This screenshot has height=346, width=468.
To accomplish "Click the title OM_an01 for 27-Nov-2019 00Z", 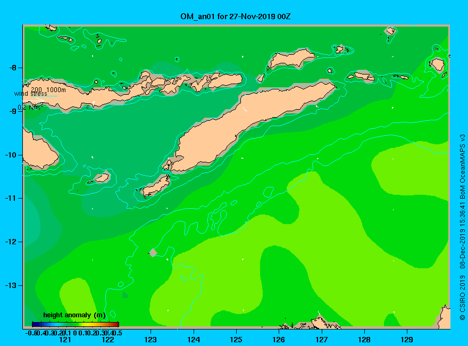I will 235,17.
